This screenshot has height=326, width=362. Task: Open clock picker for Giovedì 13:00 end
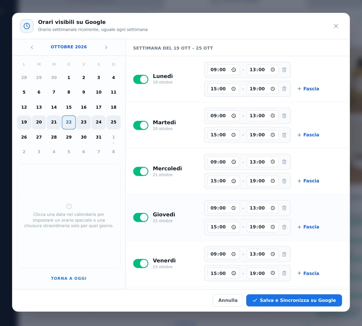click(x=273, y=208)
